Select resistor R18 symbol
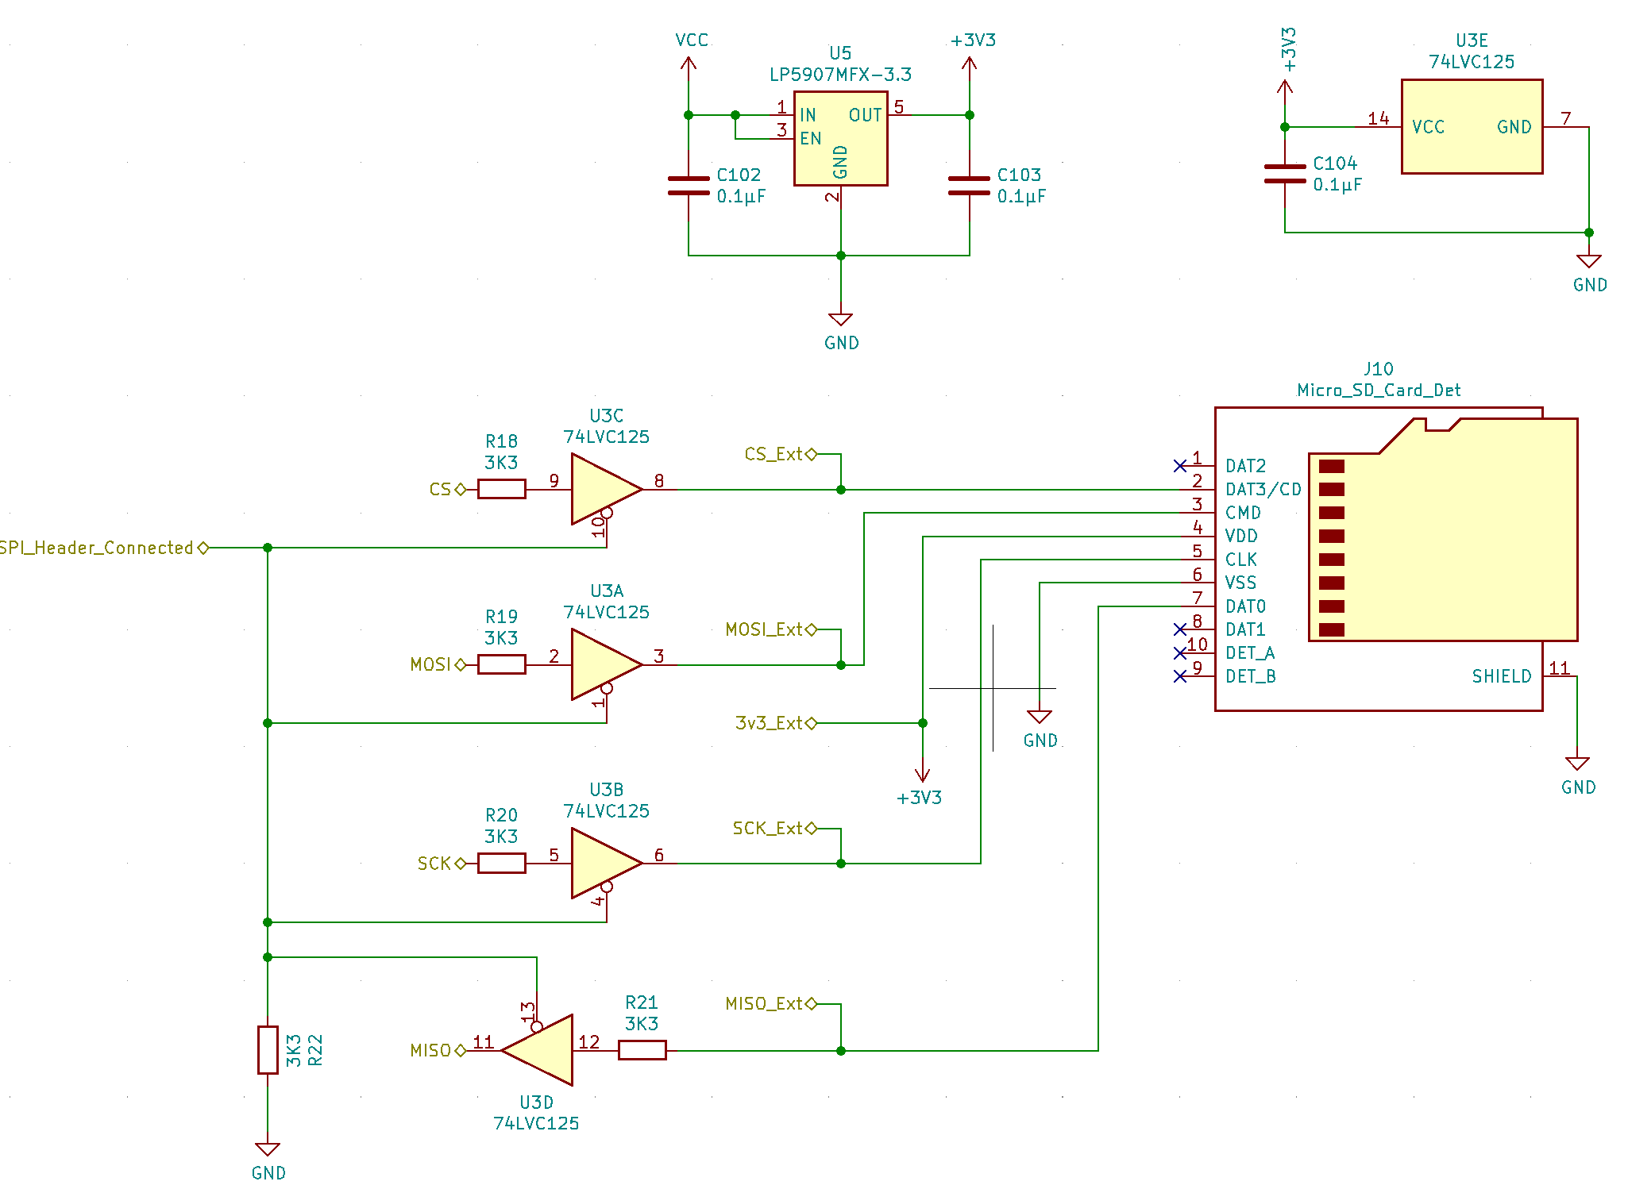 coord(501,489)
